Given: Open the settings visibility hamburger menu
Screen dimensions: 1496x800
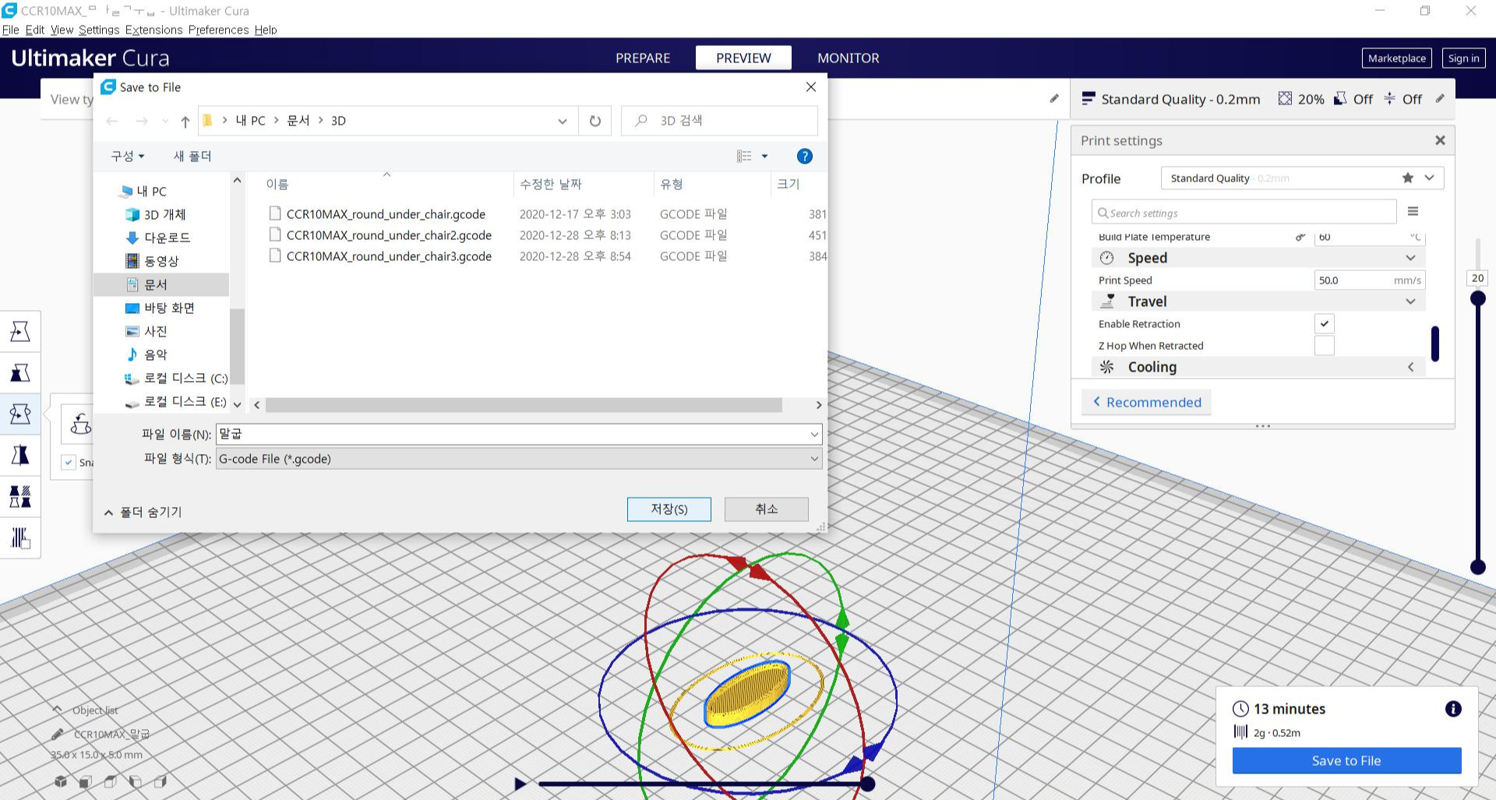Looking at the screenshot, I should [x=1413, y=211].
